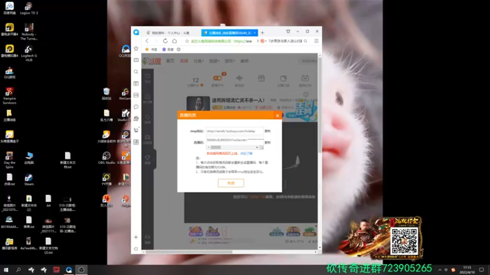Open 首页 in Douyu navigation
Viewport: 490px width, 275px height.
170,61
